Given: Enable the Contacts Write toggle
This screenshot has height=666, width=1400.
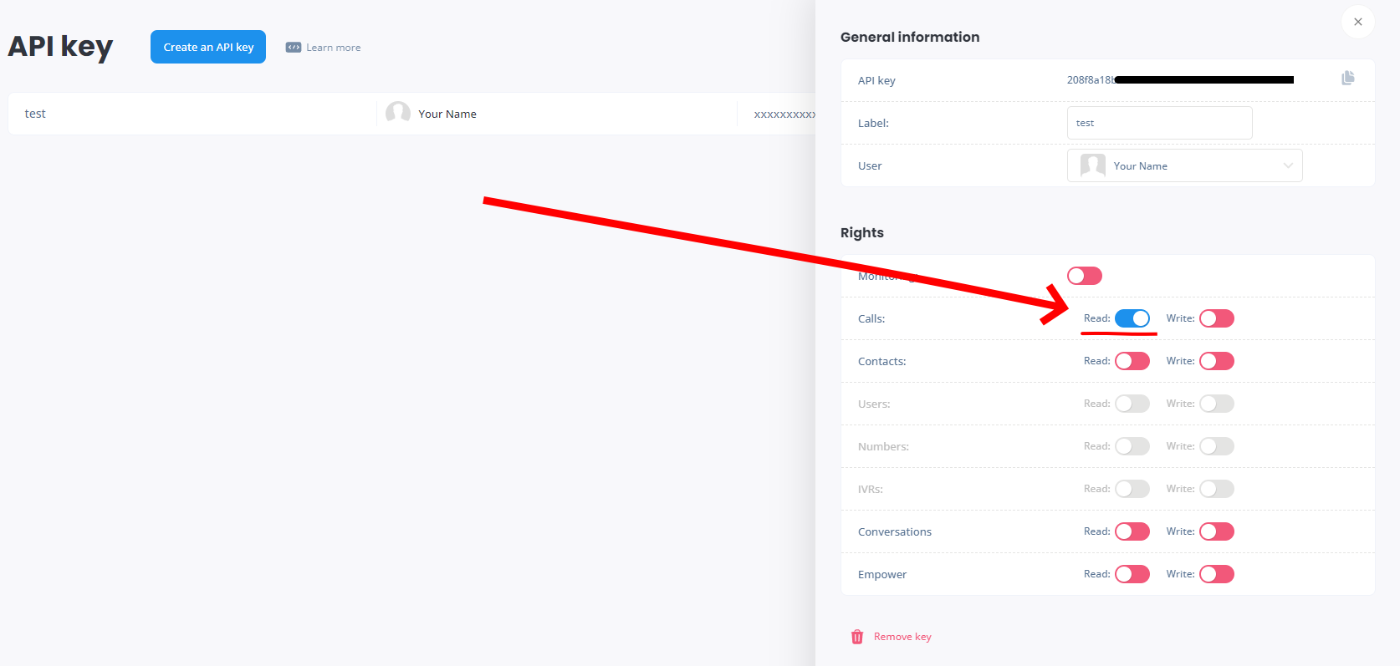Looking at the screenshot, I should (1216, 361).
